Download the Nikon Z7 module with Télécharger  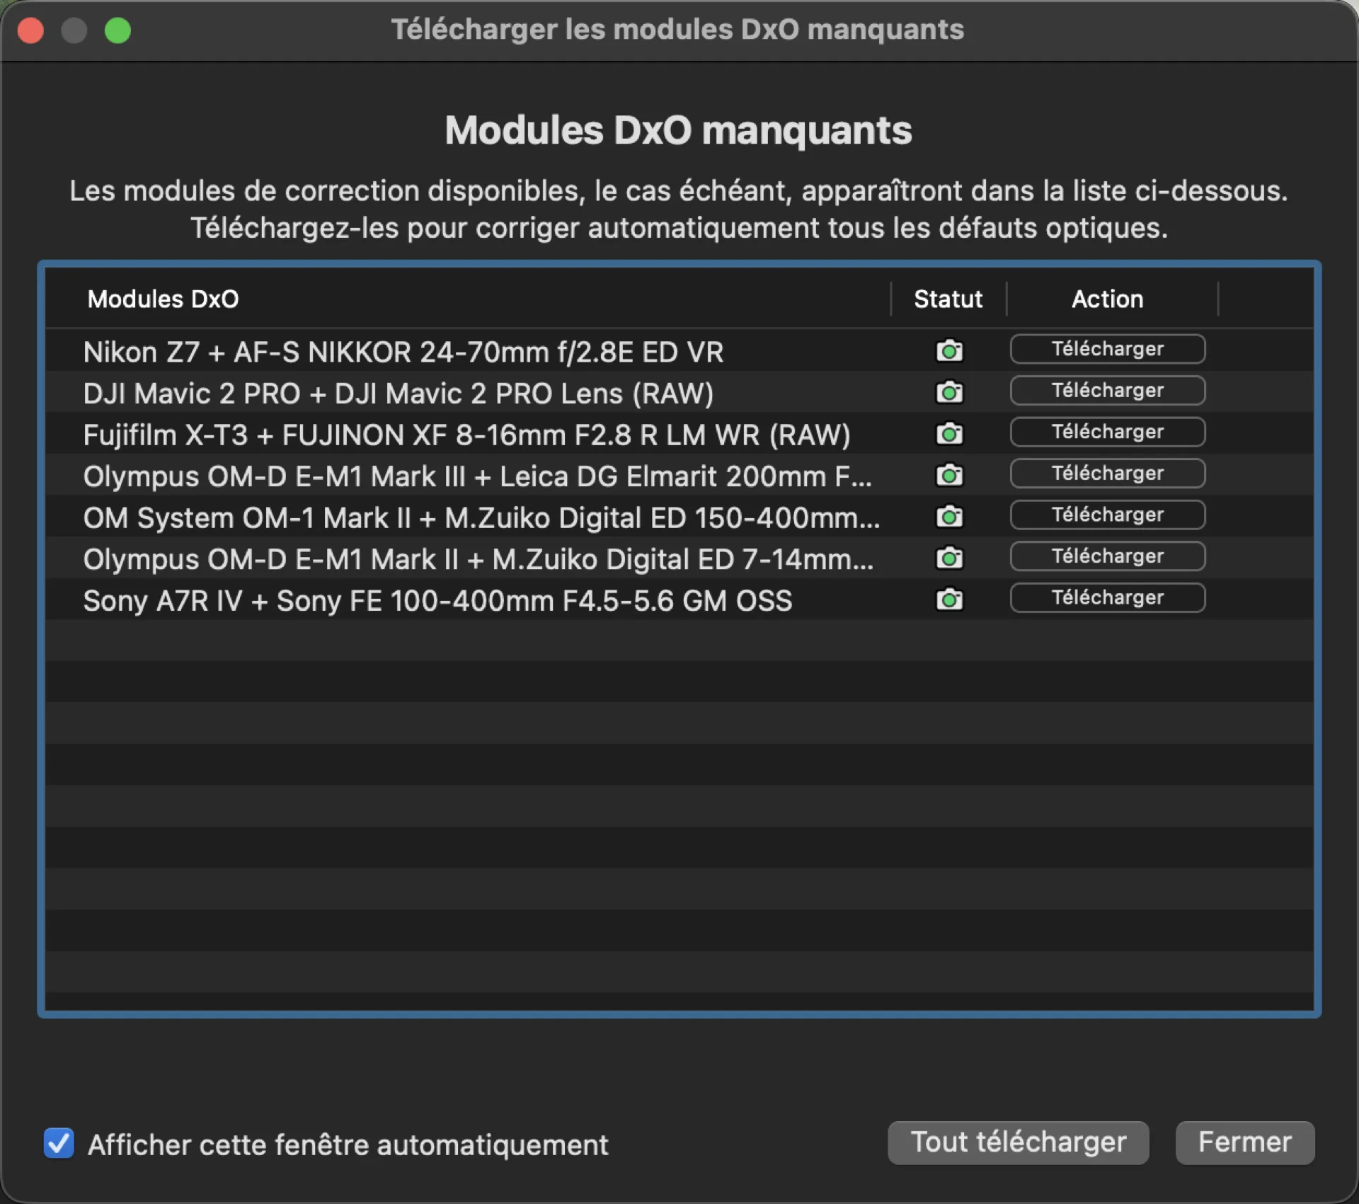(1107, 349)
